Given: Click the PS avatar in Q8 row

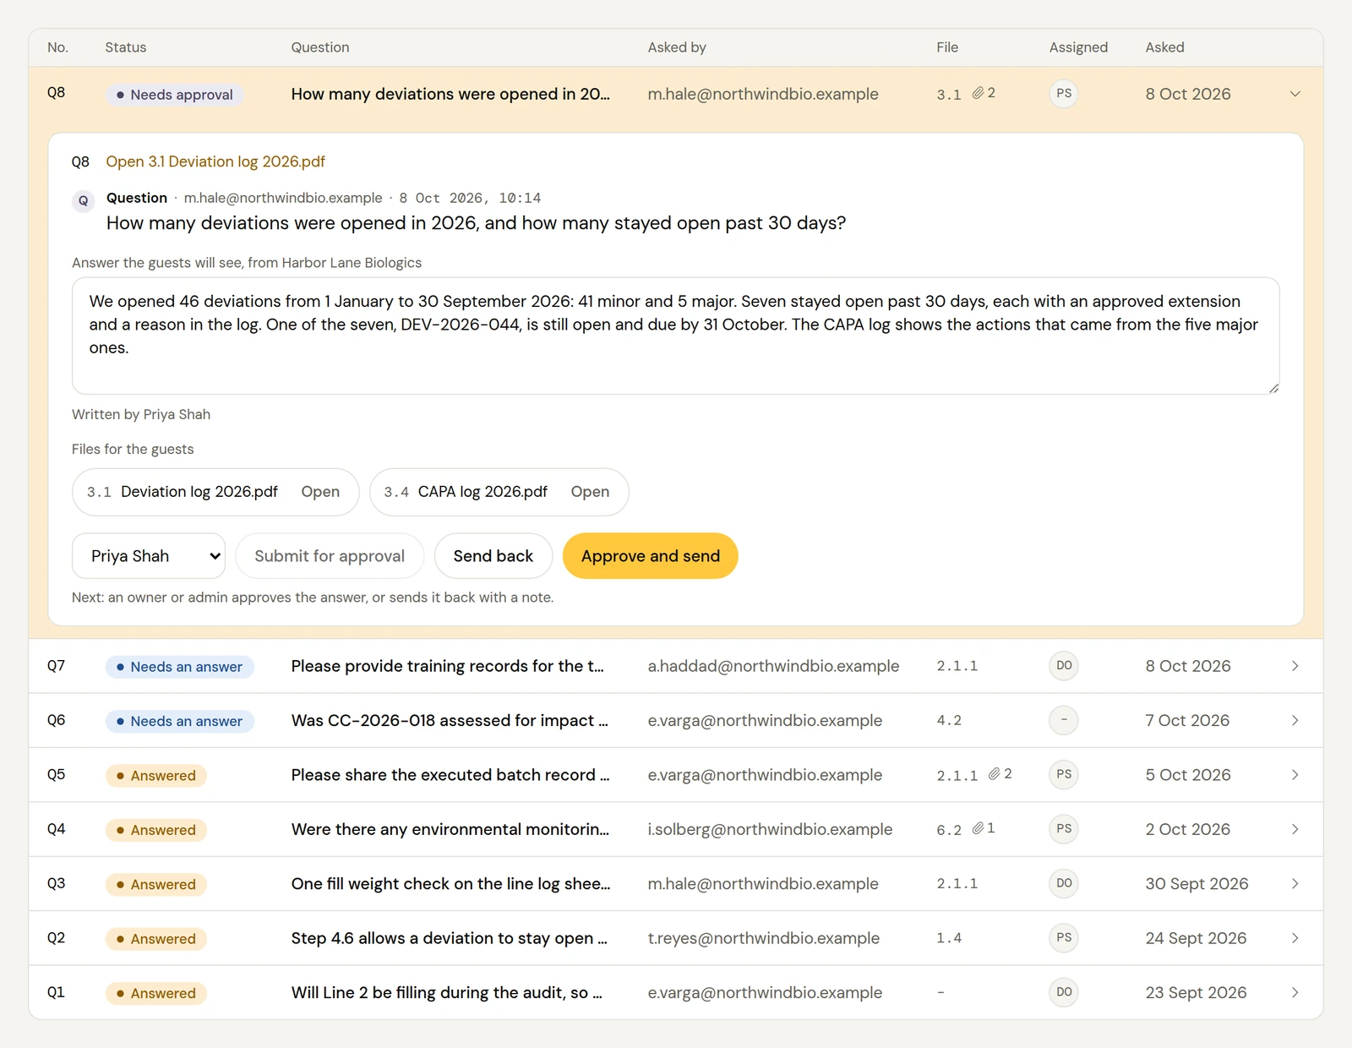Looking at the screenshot, I should point(1064,94).
